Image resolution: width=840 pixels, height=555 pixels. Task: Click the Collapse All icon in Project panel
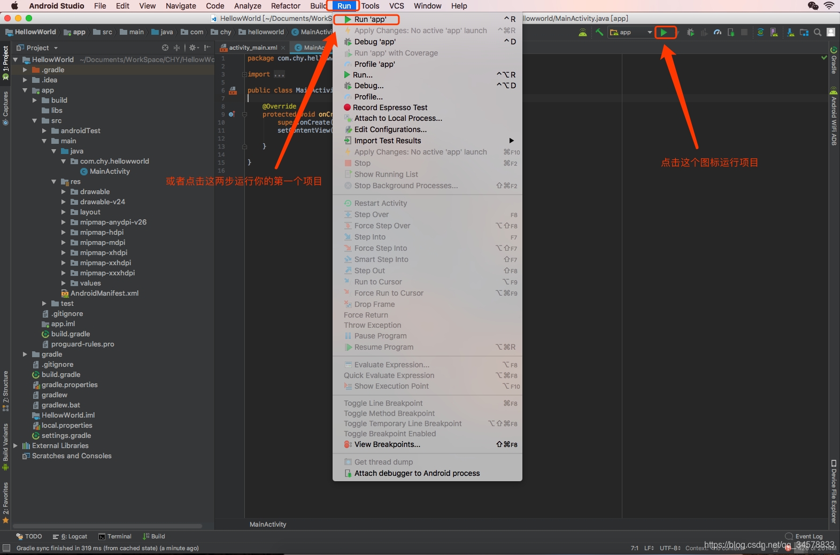tap(176, 48)
